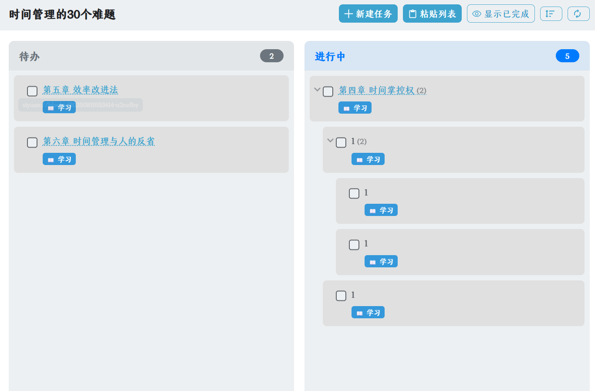This screenshot has width=595, height=391.
Task: Toggle 显示已完成 visibility button
Action: [x=500, y=14]
